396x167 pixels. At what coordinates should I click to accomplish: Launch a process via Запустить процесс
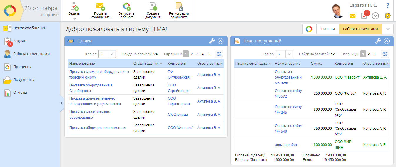click(x=126, y=6)
